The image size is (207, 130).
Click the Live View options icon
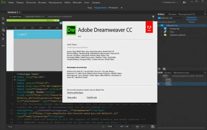tap(3, 30)
